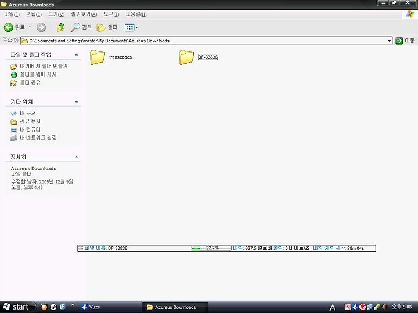
Task: Click the 파일 이름: DF-33836 status text
Action: pos(106,248)
